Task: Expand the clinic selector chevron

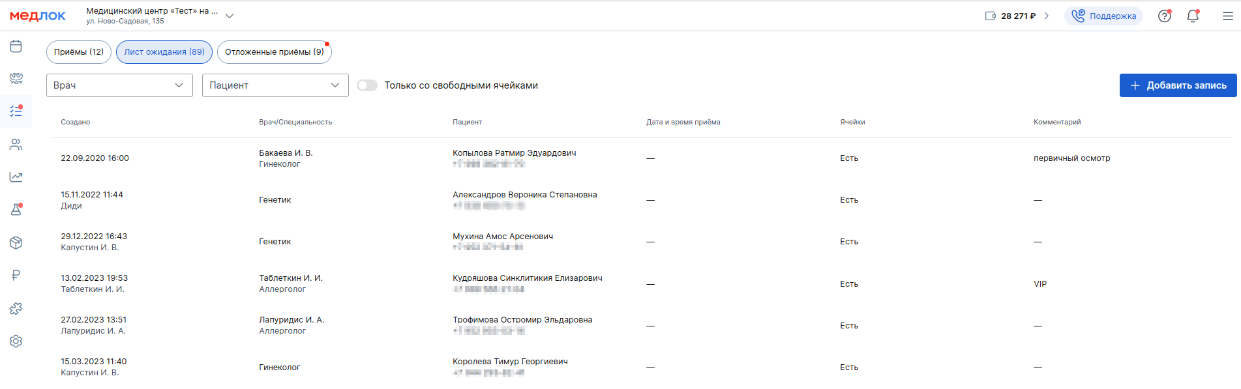Action: [x=230, y=16]
